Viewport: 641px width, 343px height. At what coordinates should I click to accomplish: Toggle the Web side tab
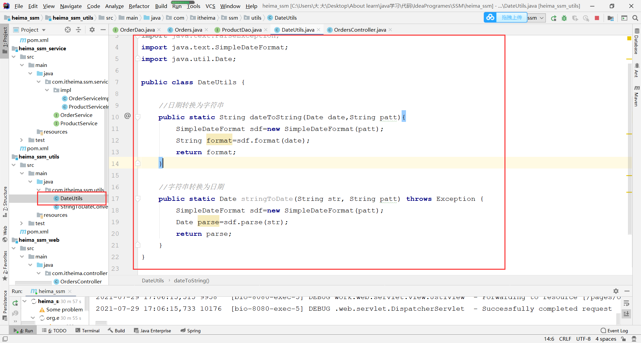[x=5, y=234]
